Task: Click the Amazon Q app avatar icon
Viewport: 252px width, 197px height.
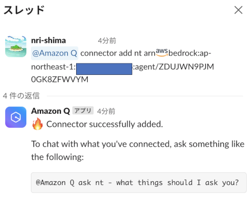Action: 16,117
